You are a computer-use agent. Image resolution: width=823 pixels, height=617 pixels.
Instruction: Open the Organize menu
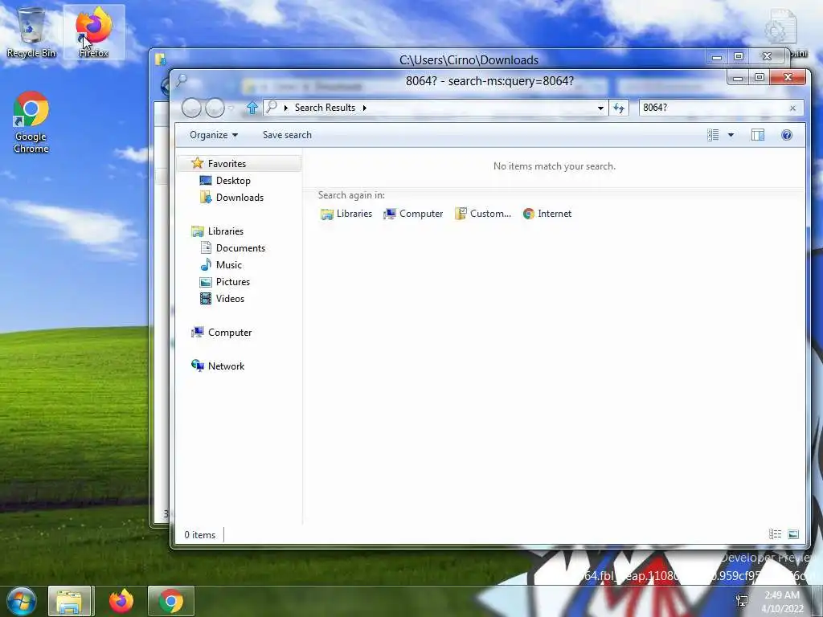tap(214, 135)
